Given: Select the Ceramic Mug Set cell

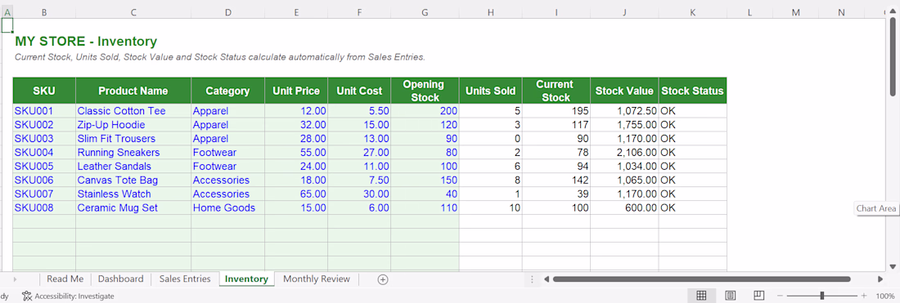Looking at the screenshot, I should click(x=133, y=208).
